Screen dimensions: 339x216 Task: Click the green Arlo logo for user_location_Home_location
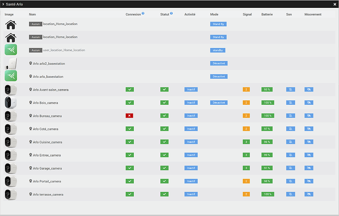[11, 50]
